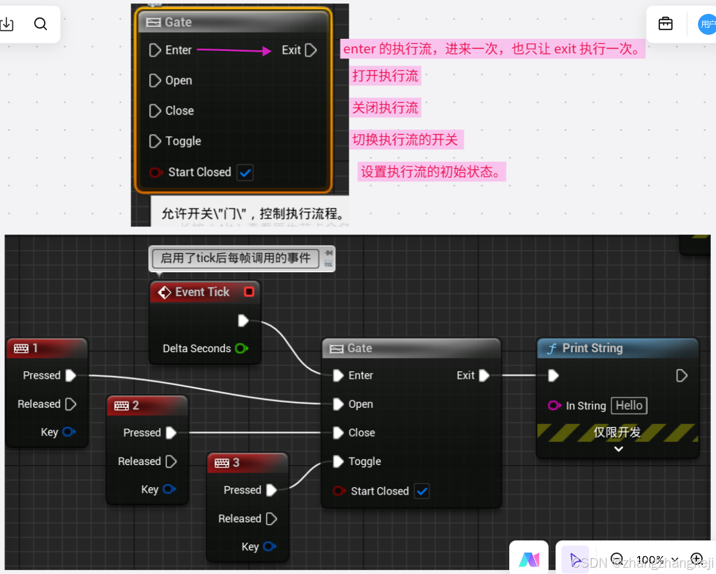
Task: Click the tick comment bubble text
Action: pos(235,258)
